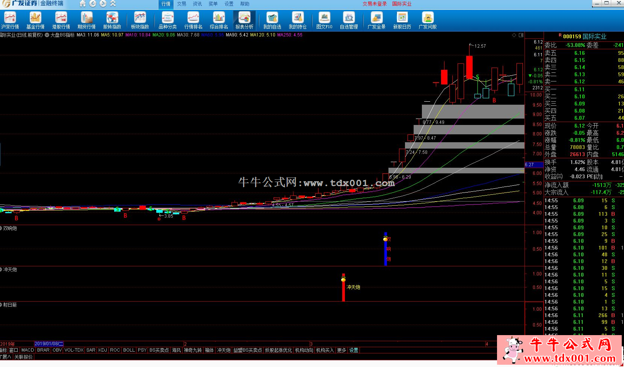Open 新股日历 IPO calendar icon
624x367 pixels.
402,21
